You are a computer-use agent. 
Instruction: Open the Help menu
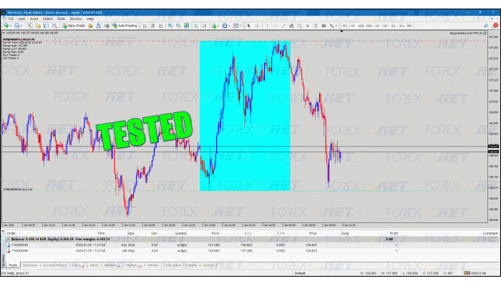pos(90,19)
